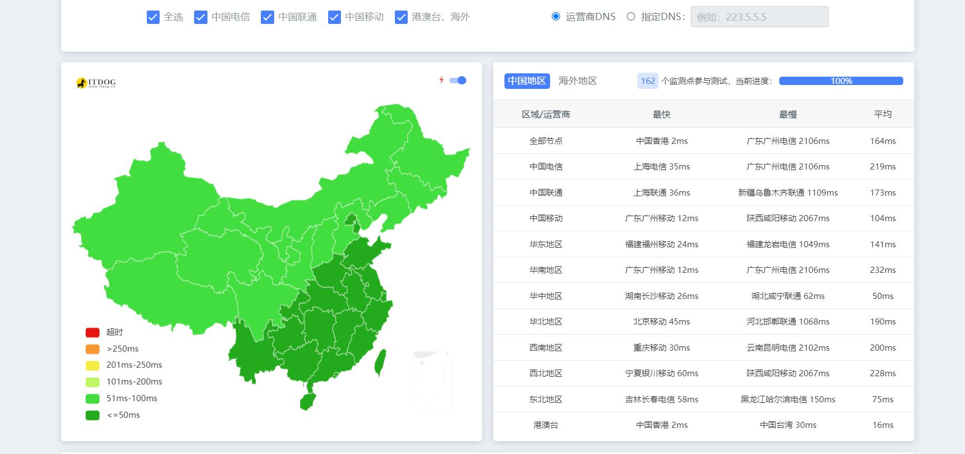Click 河北邯郸联通 1068ms cell

pyautogui.click(x=788, y=322)
